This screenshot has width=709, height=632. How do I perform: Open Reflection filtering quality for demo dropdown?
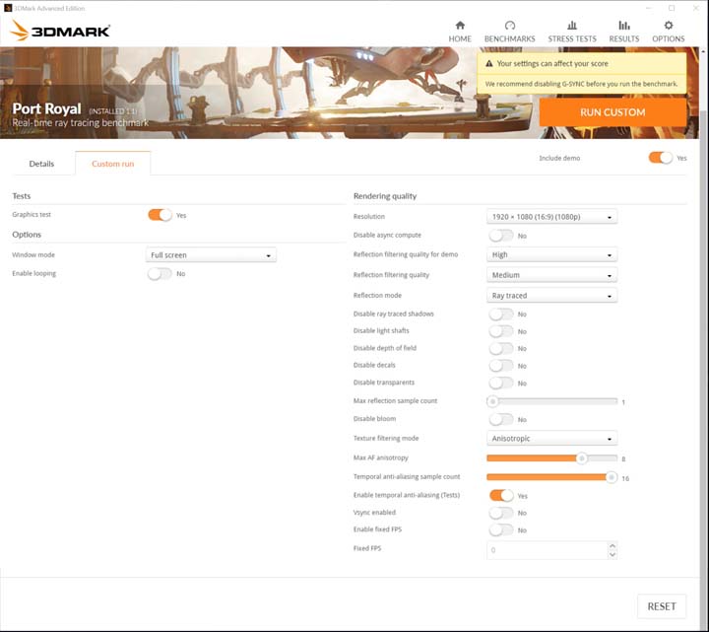551,254
